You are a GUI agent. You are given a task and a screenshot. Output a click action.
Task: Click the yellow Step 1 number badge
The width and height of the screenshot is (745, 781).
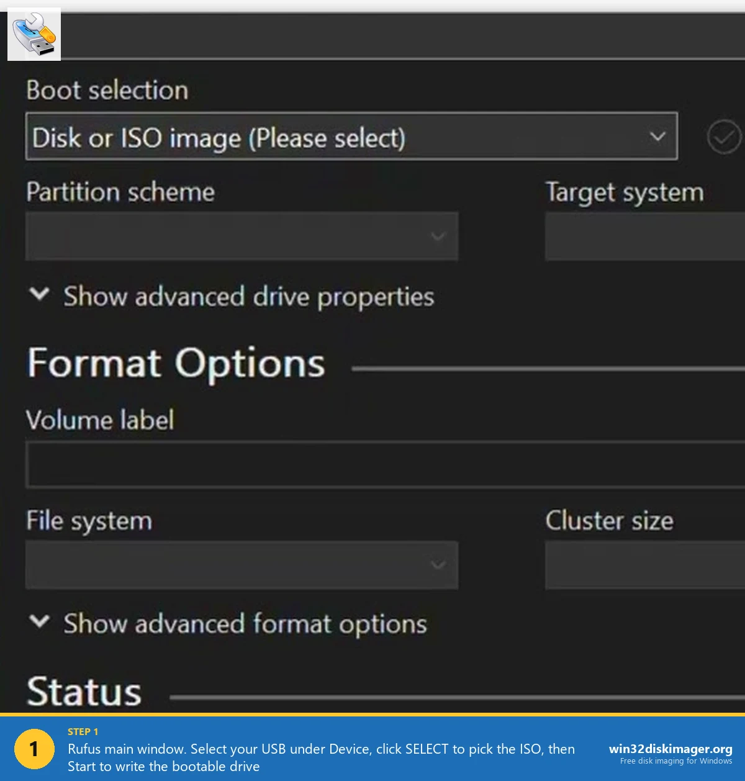(34, 749)
